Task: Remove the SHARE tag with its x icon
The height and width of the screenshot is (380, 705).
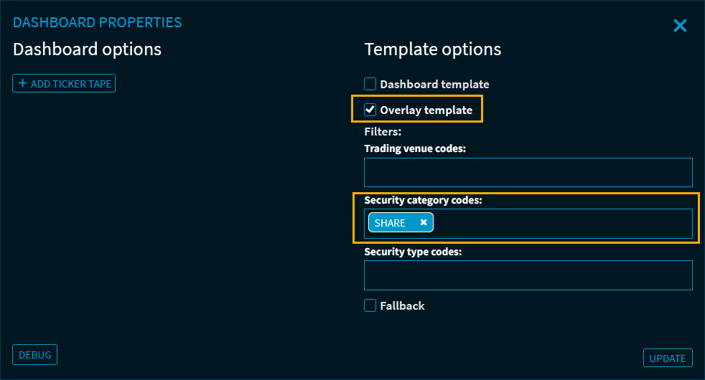Action: [x=424, y=223]
